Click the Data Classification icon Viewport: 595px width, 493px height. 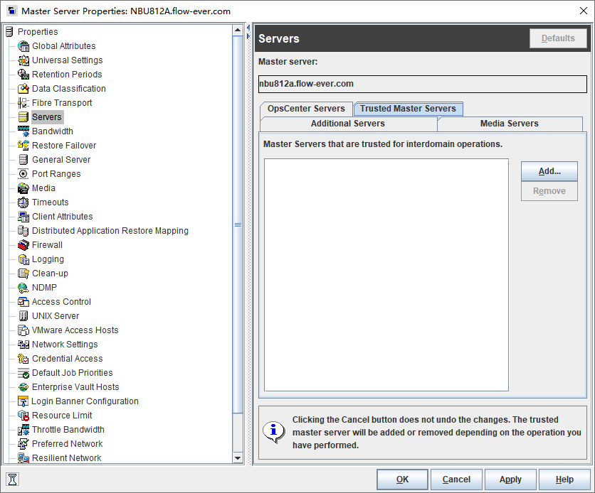click(23, 89)
